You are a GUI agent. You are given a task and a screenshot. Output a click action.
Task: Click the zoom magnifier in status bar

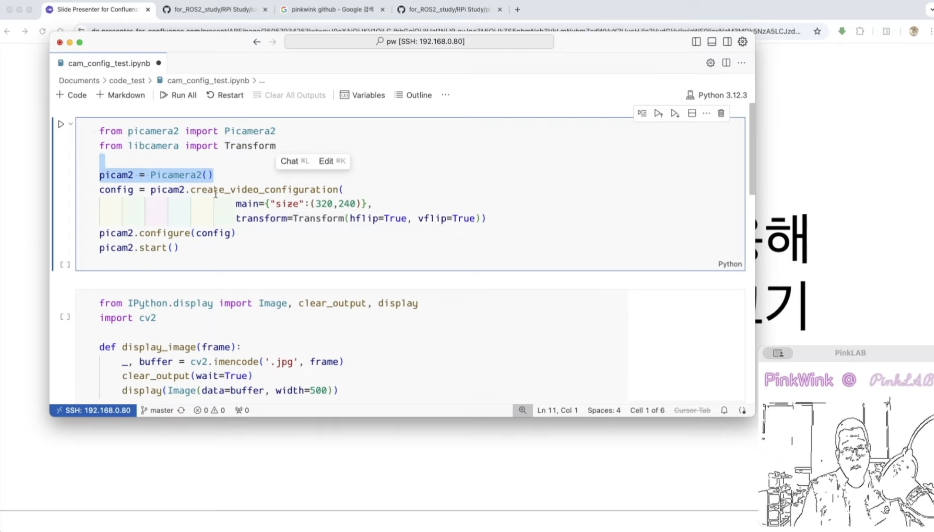pos(522,410)
